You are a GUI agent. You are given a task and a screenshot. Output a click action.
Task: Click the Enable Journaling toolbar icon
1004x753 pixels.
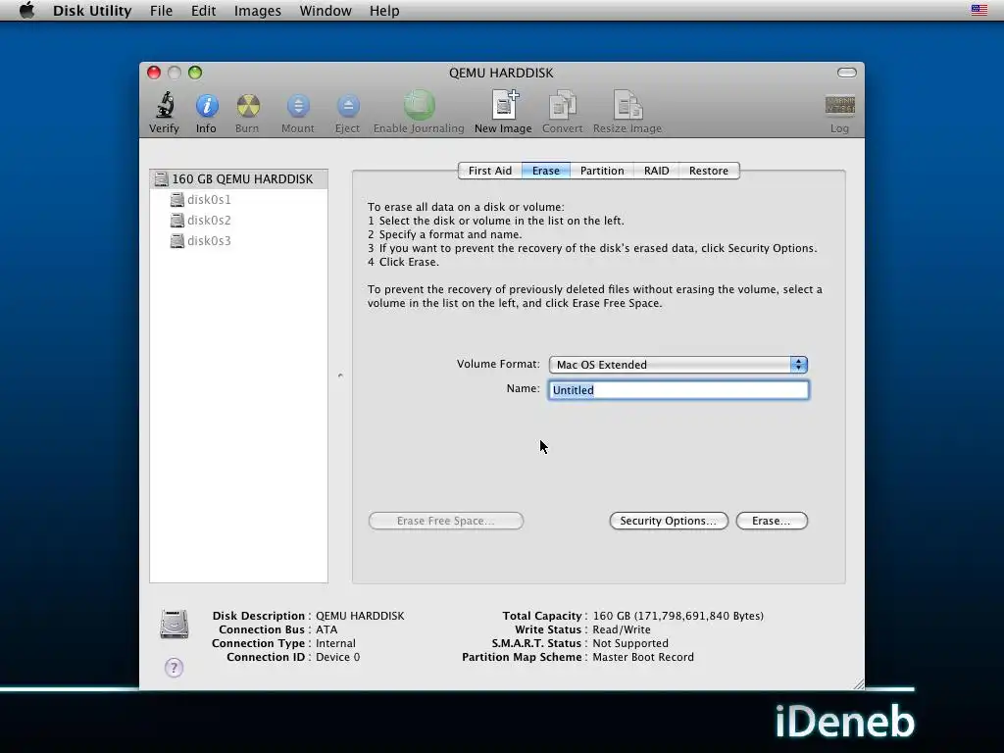pyautogui.click(x=419, y=105)
